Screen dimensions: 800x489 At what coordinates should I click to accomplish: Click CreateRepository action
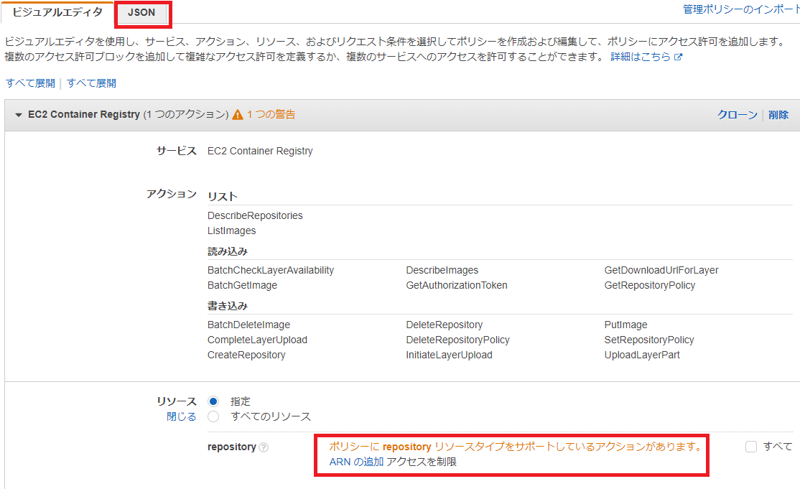click(246, 355)
